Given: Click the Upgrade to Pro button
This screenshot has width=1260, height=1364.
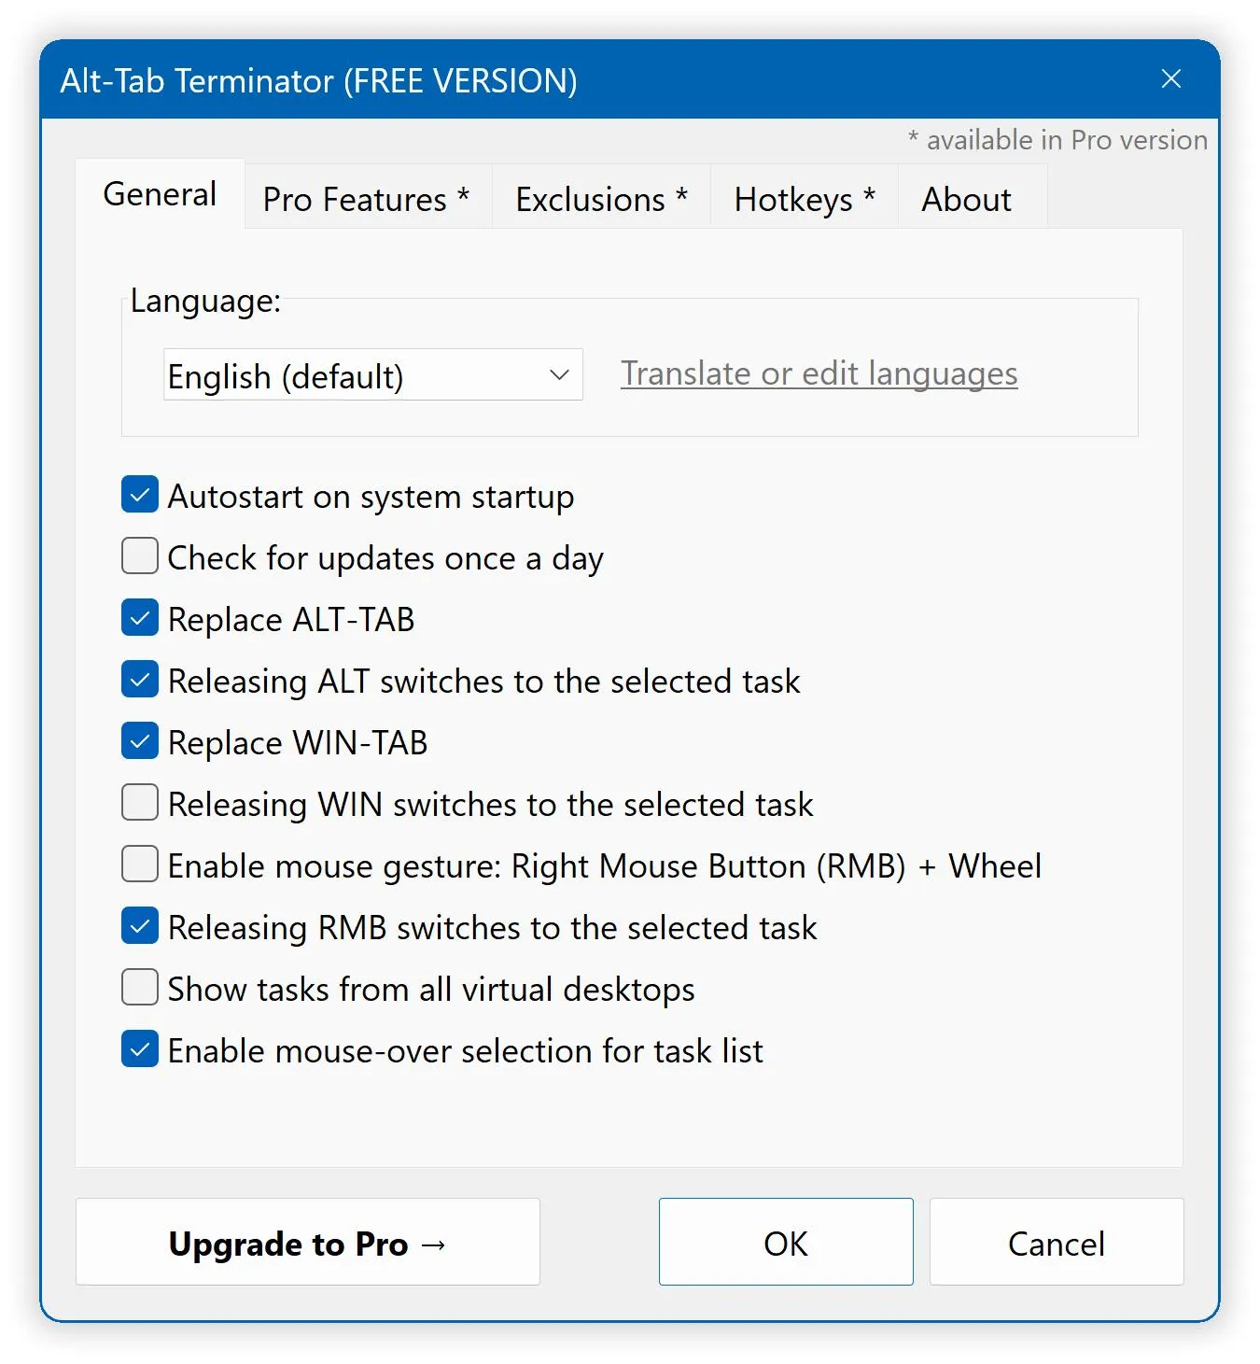Looking at the screenshot, I should (x=308, y=1243).
